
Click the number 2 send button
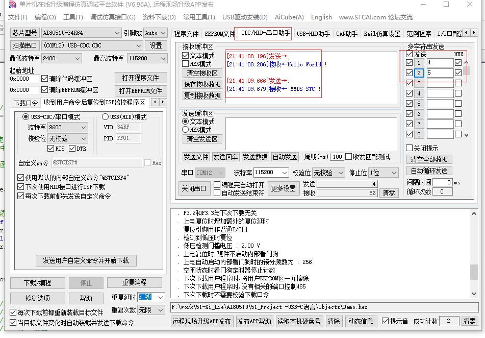coord(419,73)
